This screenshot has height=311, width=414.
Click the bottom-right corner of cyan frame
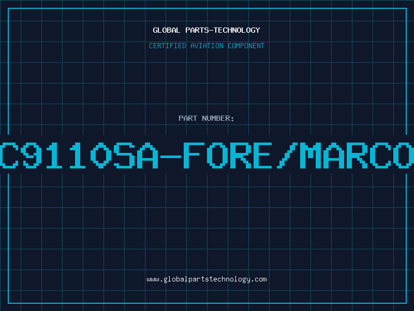coord(406,303)
